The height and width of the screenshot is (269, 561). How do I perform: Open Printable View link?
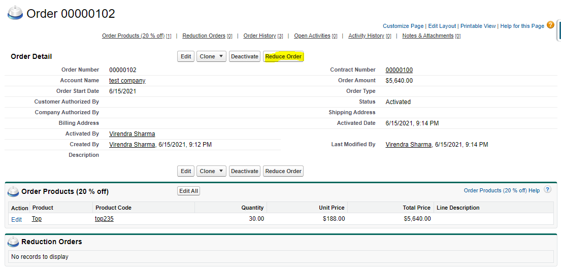[x=478, y=26]
